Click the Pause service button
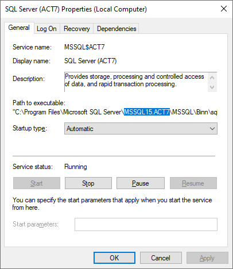Image resolution: width=233 pixels, height=269 pixels. [x=141, y=183]
